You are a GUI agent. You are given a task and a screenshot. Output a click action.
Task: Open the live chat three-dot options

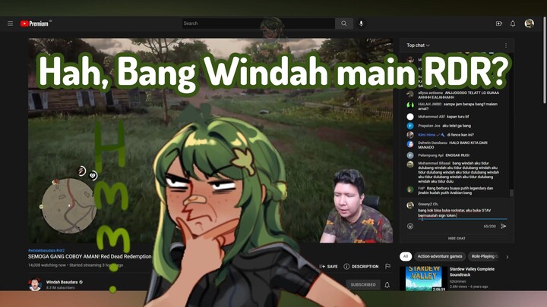(x=506, y=45)
